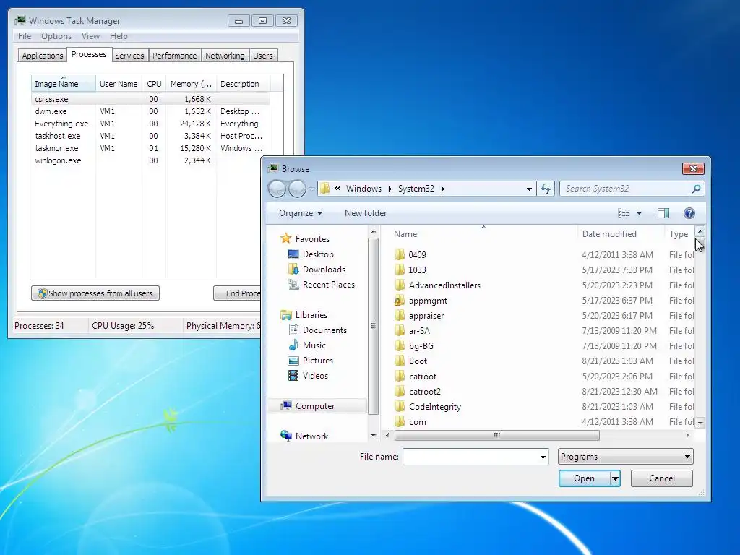740x555 pixels.
Task: Open the Programs file type dropdown
Action: point(625,457)
